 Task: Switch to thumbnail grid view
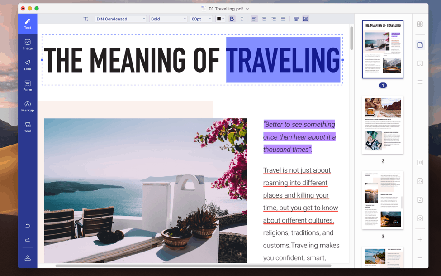[x=420, y=24]
